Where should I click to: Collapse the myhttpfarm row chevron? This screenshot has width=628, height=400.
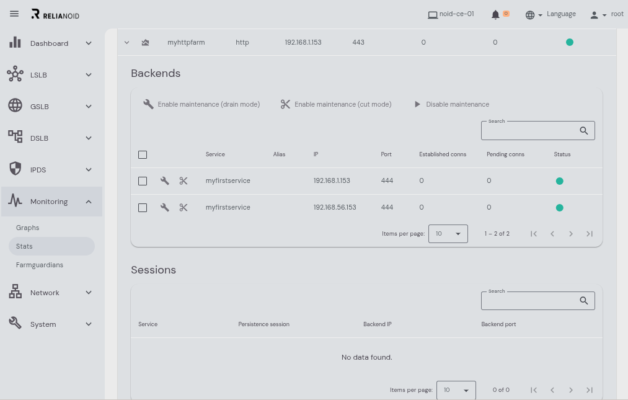point(126,43)
